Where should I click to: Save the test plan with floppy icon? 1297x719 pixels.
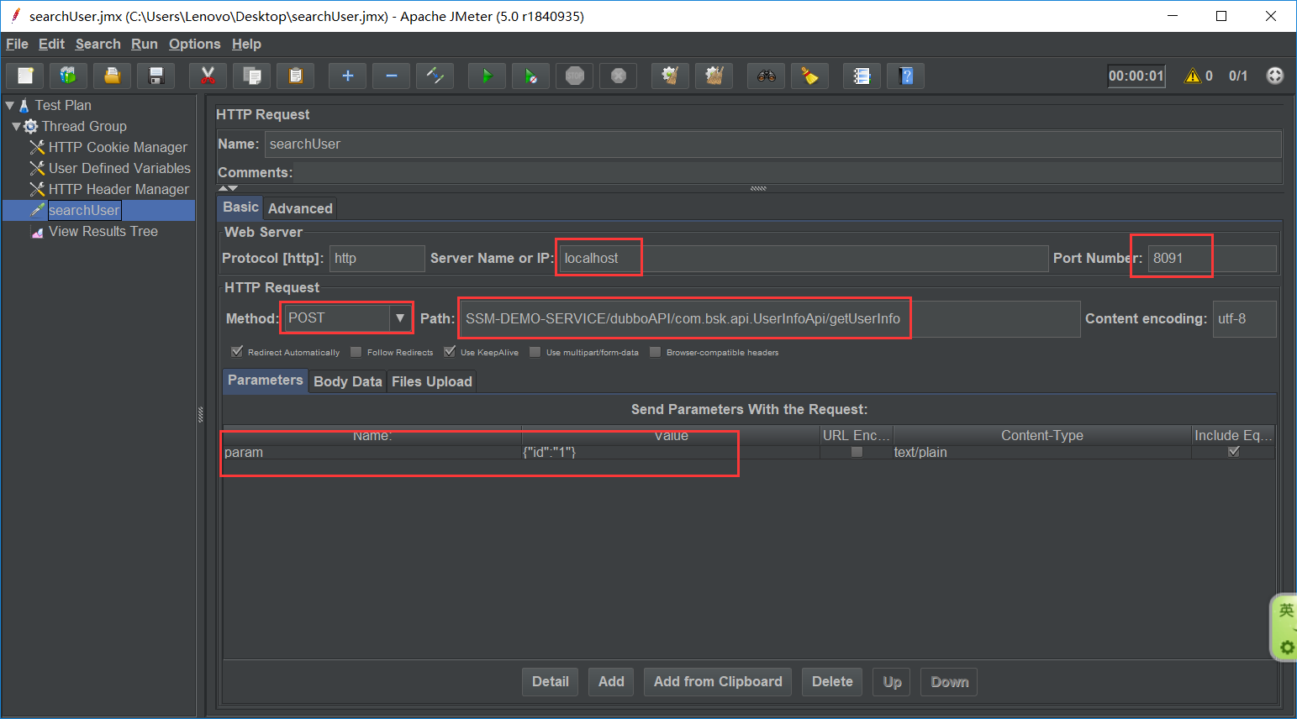(x=156, y=76)
